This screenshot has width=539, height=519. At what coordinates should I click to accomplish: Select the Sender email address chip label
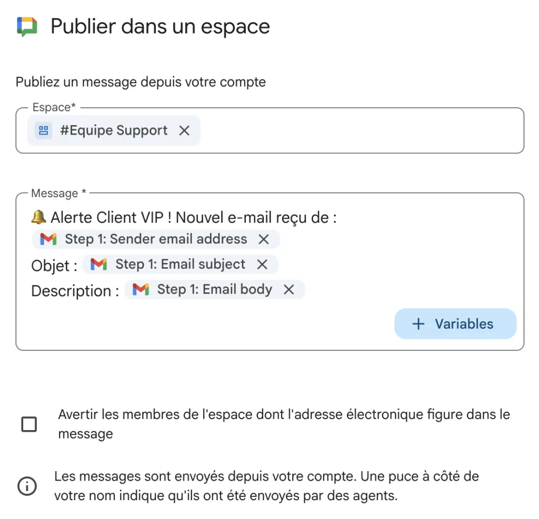coord(155,239)
